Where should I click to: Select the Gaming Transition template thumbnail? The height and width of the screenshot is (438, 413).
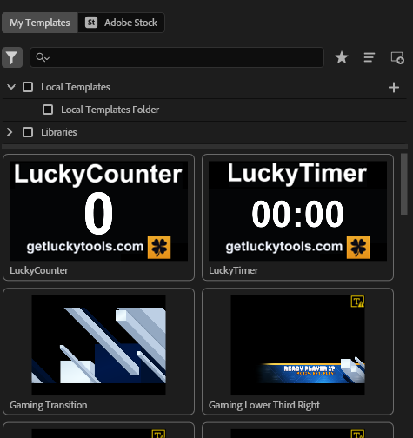point(98,345)
